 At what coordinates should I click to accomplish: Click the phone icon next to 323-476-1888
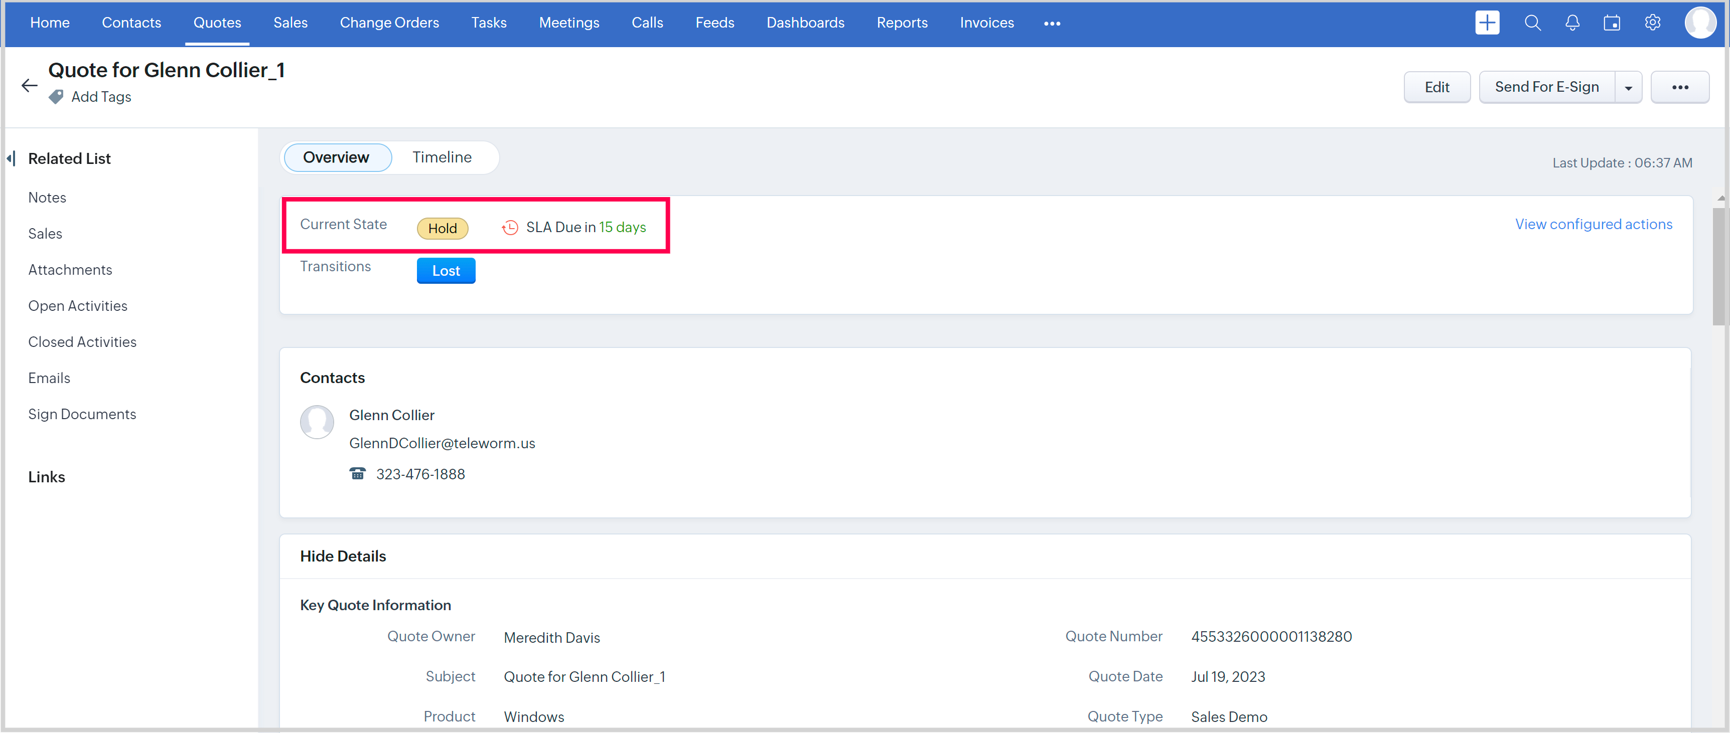tap(357, 474)
